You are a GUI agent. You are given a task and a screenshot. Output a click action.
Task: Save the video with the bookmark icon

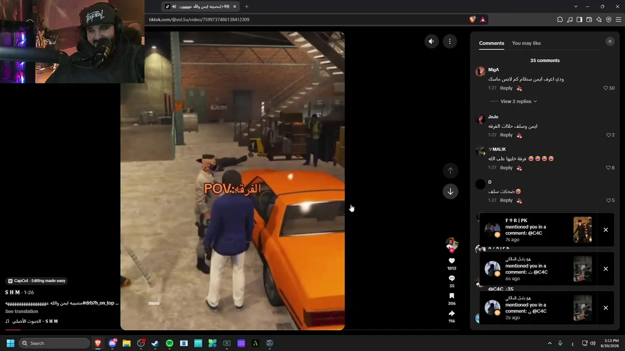[452, 296]
